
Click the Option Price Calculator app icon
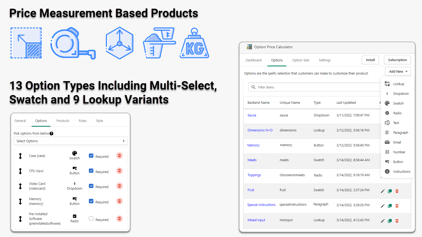pos(249,47)
